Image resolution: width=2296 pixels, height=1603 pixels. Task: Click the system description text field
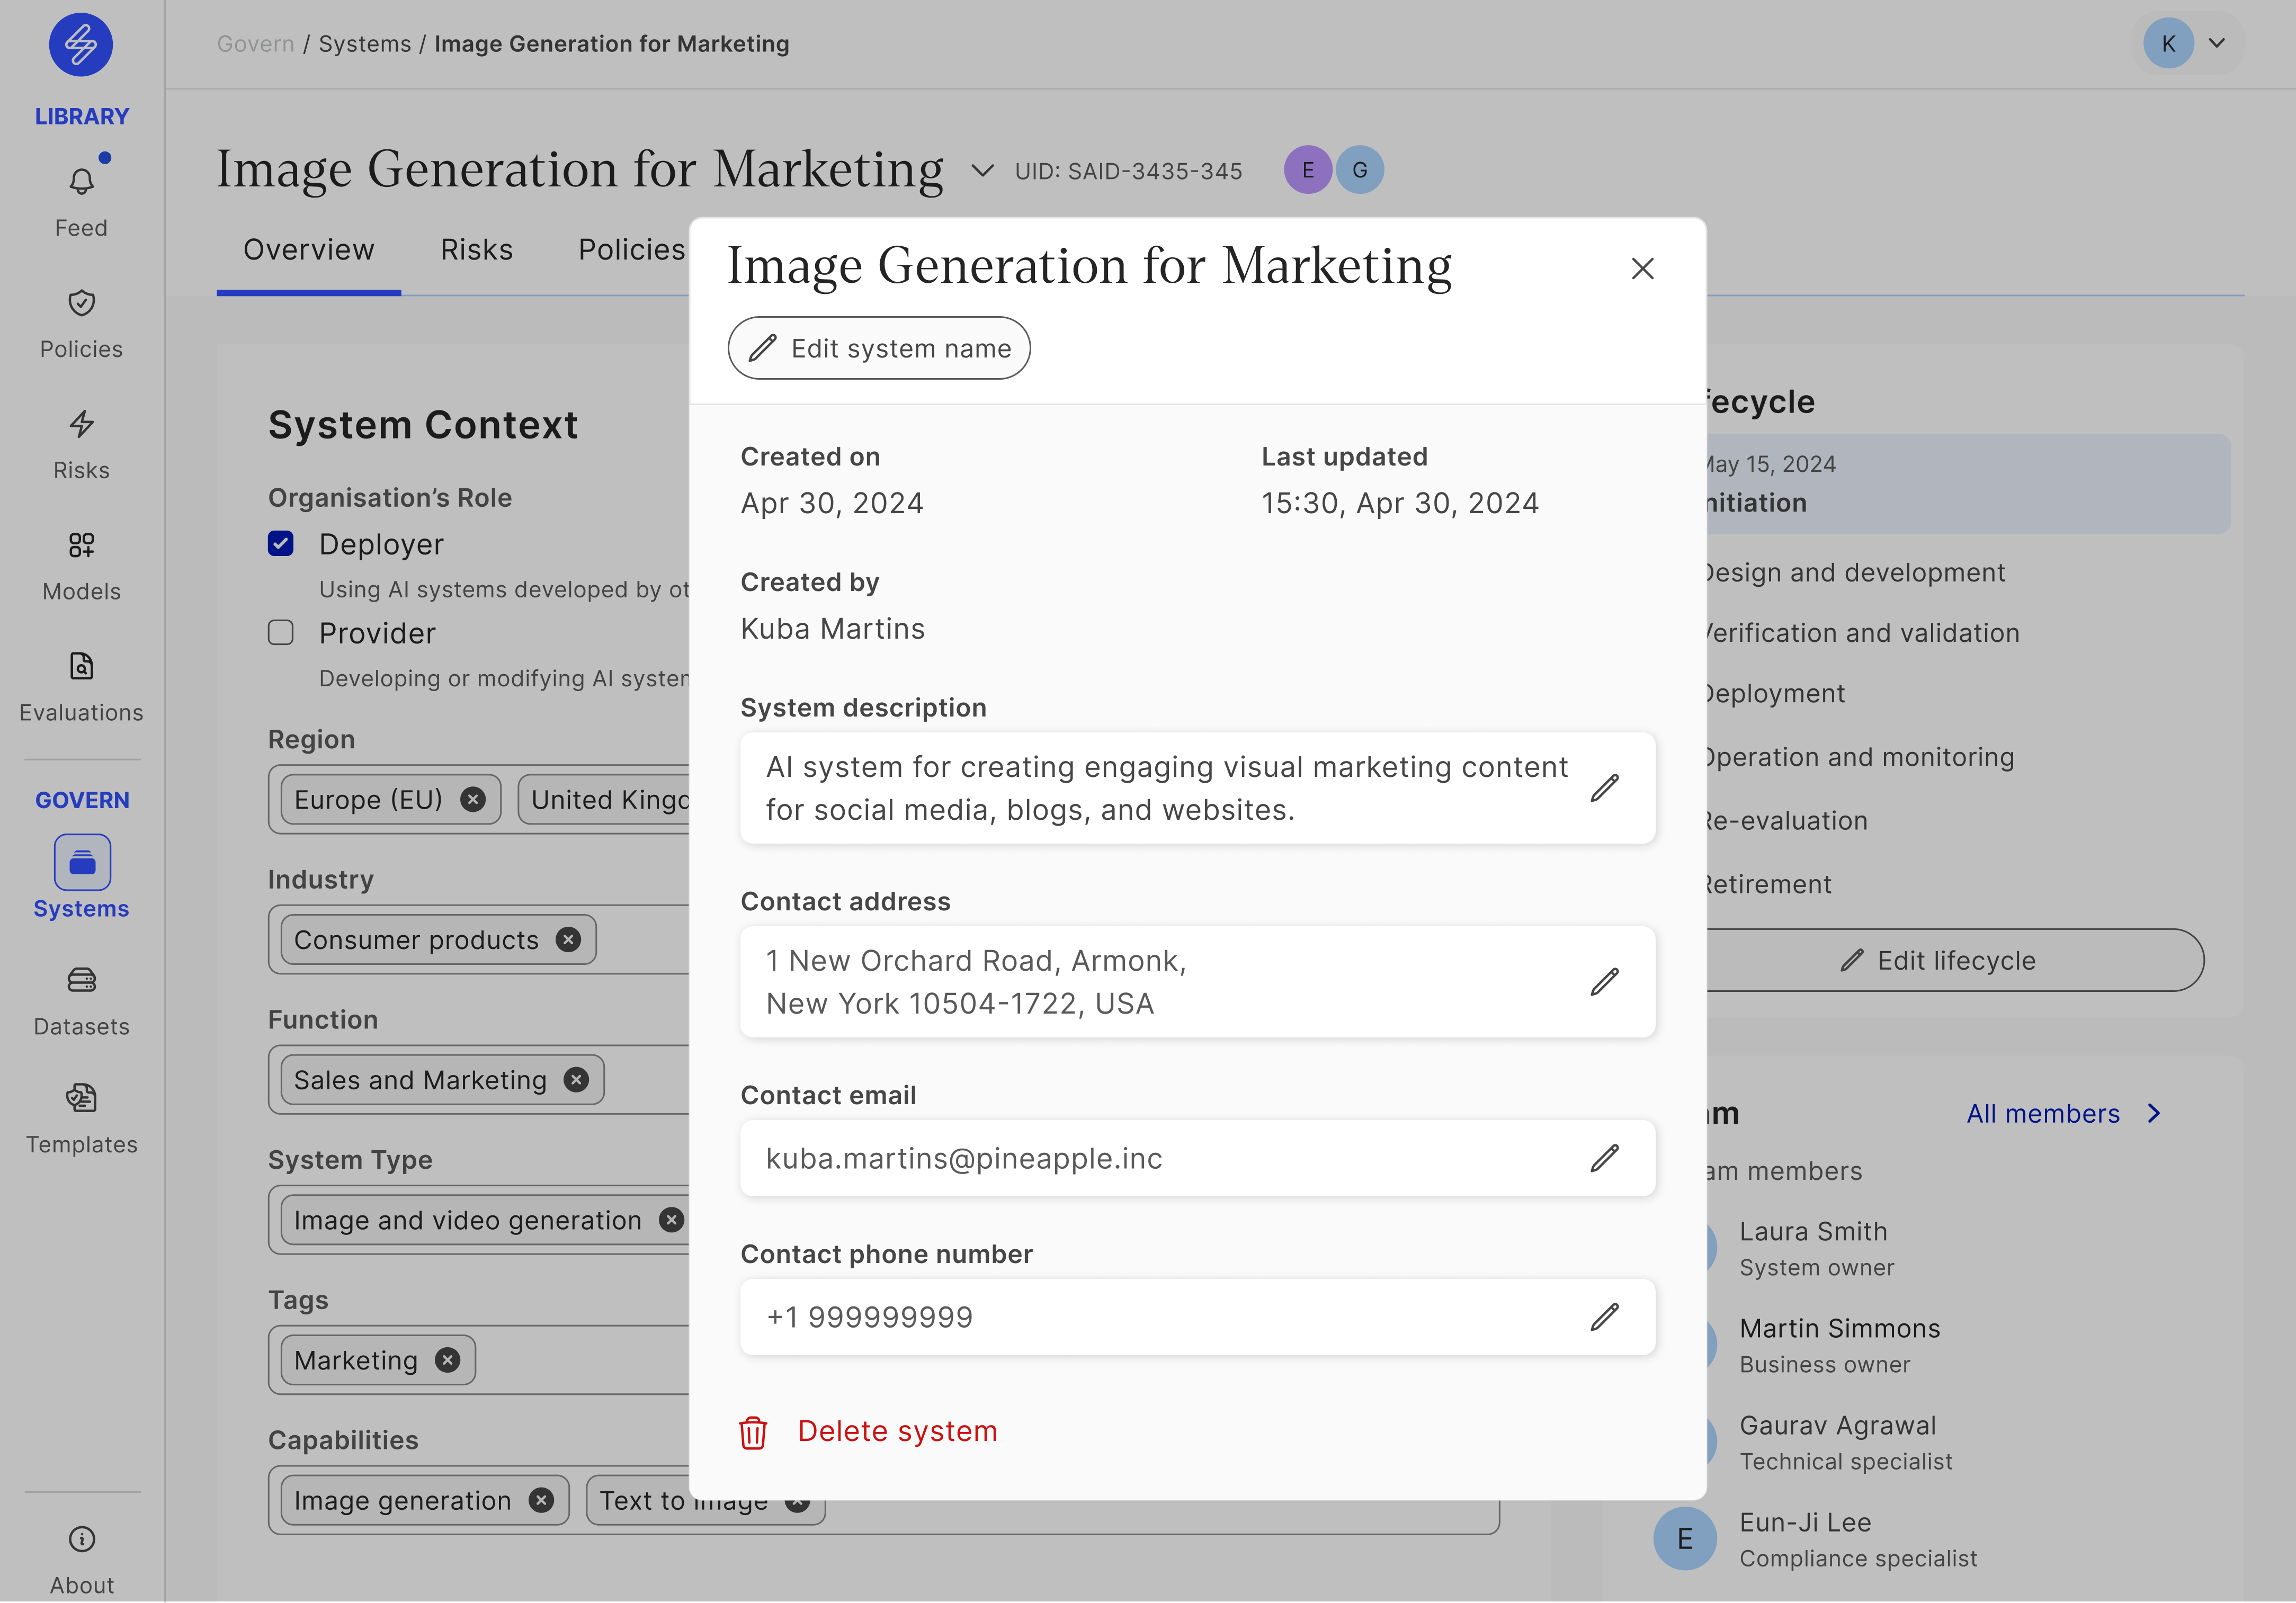click(x=1198, y=788)
